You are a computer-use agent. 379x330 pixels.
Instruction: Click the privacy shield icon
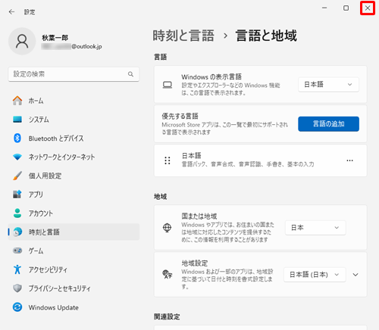point(17,288)
